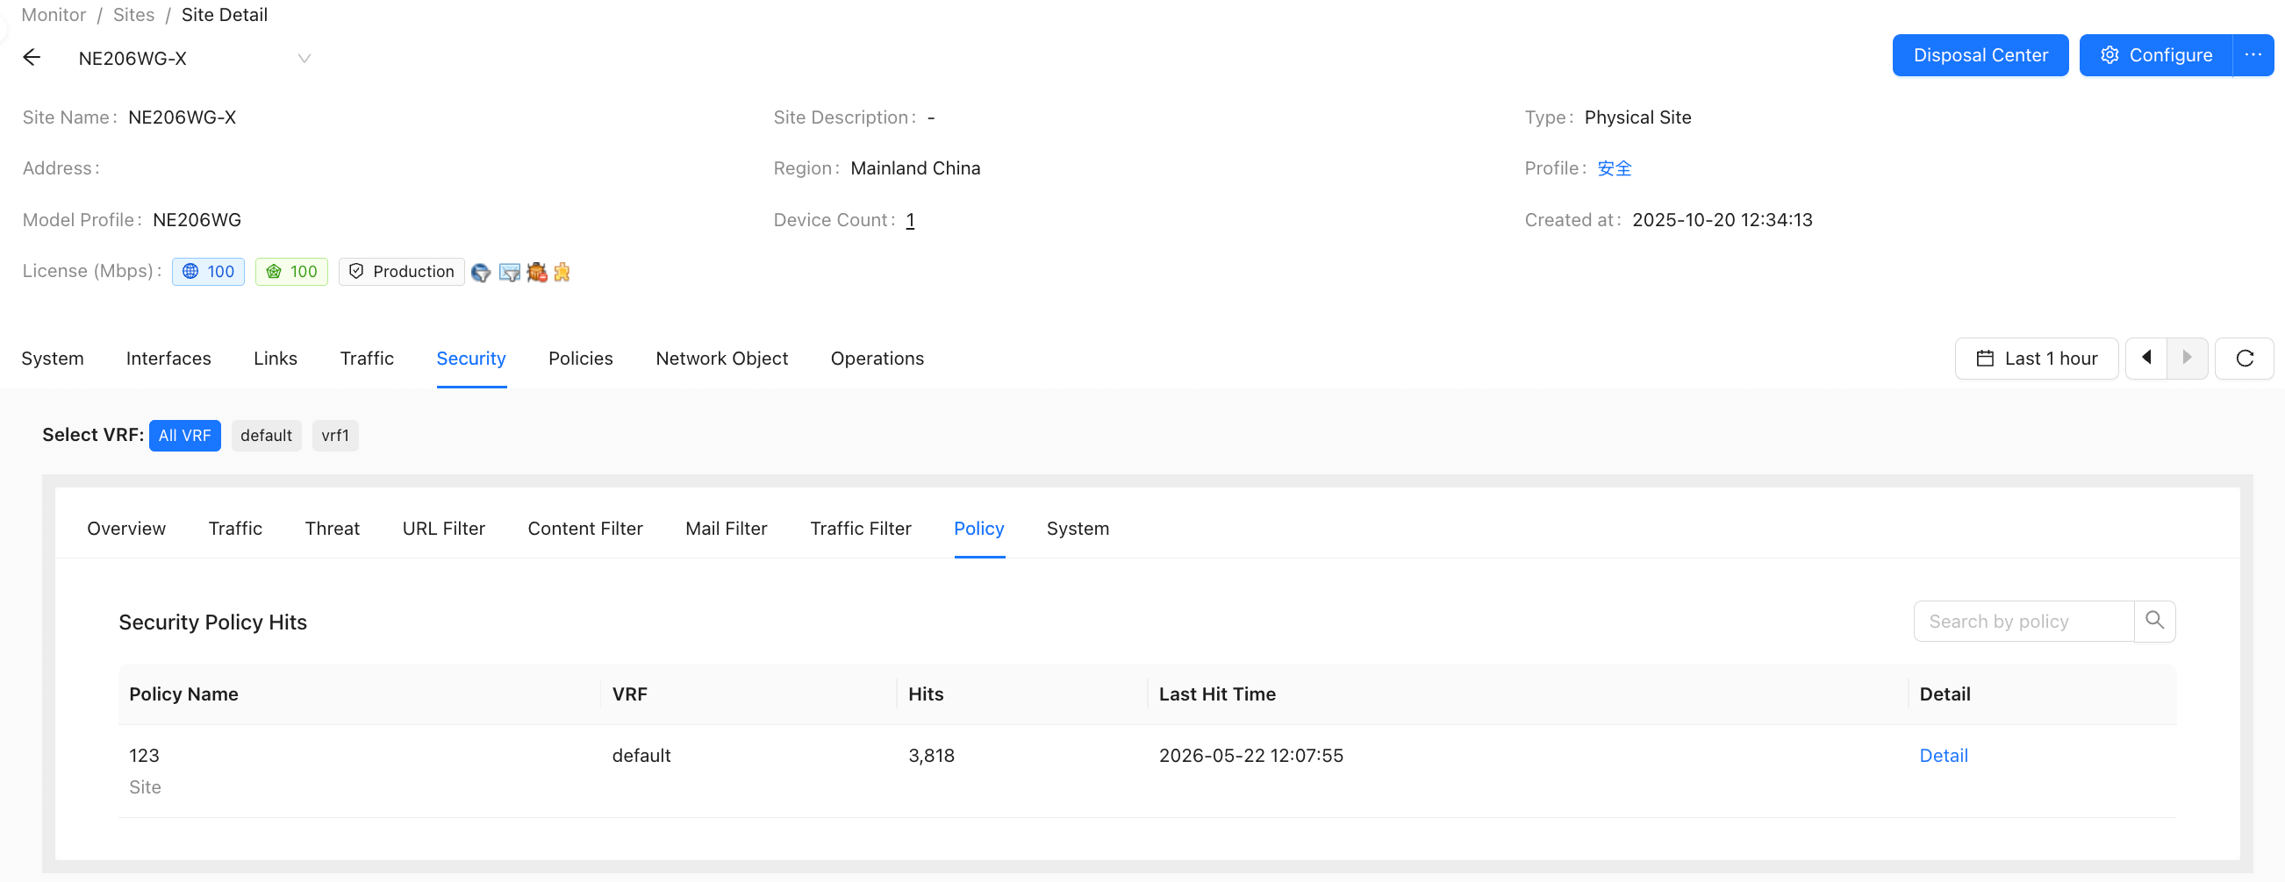Click the magnifier search icon button
The image size is (2285, 882).
tap(2154, 622)
